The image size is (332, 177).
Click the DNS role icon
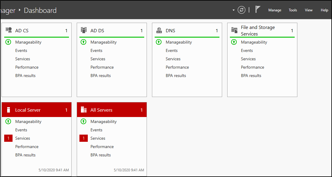click(x=159, y=30)
